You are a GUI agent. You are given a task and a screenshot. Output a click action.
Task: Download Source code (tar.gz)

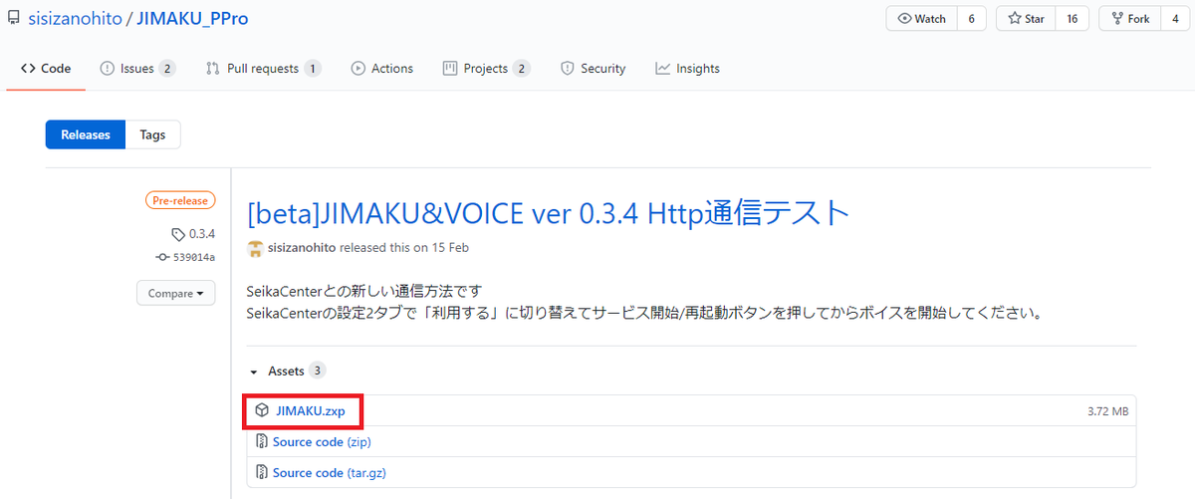click(330, 472)
